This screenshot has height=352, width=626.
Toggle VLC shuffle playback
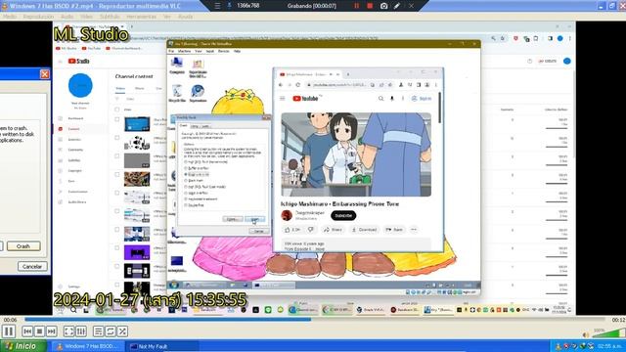click(x=122, y=331)
